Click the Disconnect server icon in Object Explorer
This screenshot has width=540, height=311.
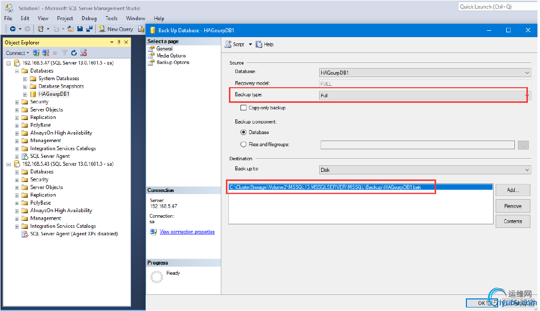coord(45,53)
